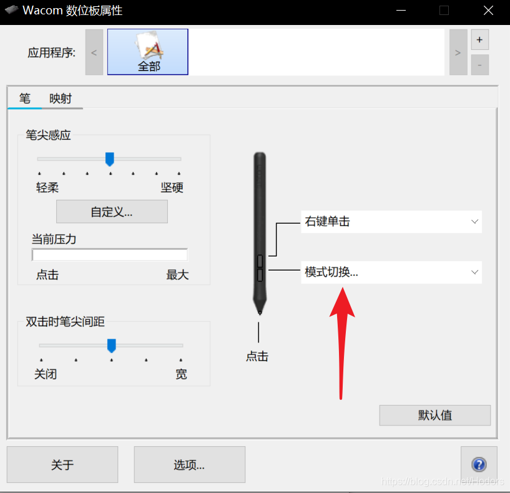Click the 当前压力 pressure bar
Viewport: 510px width, 493px height.
[x=110, y=255]
